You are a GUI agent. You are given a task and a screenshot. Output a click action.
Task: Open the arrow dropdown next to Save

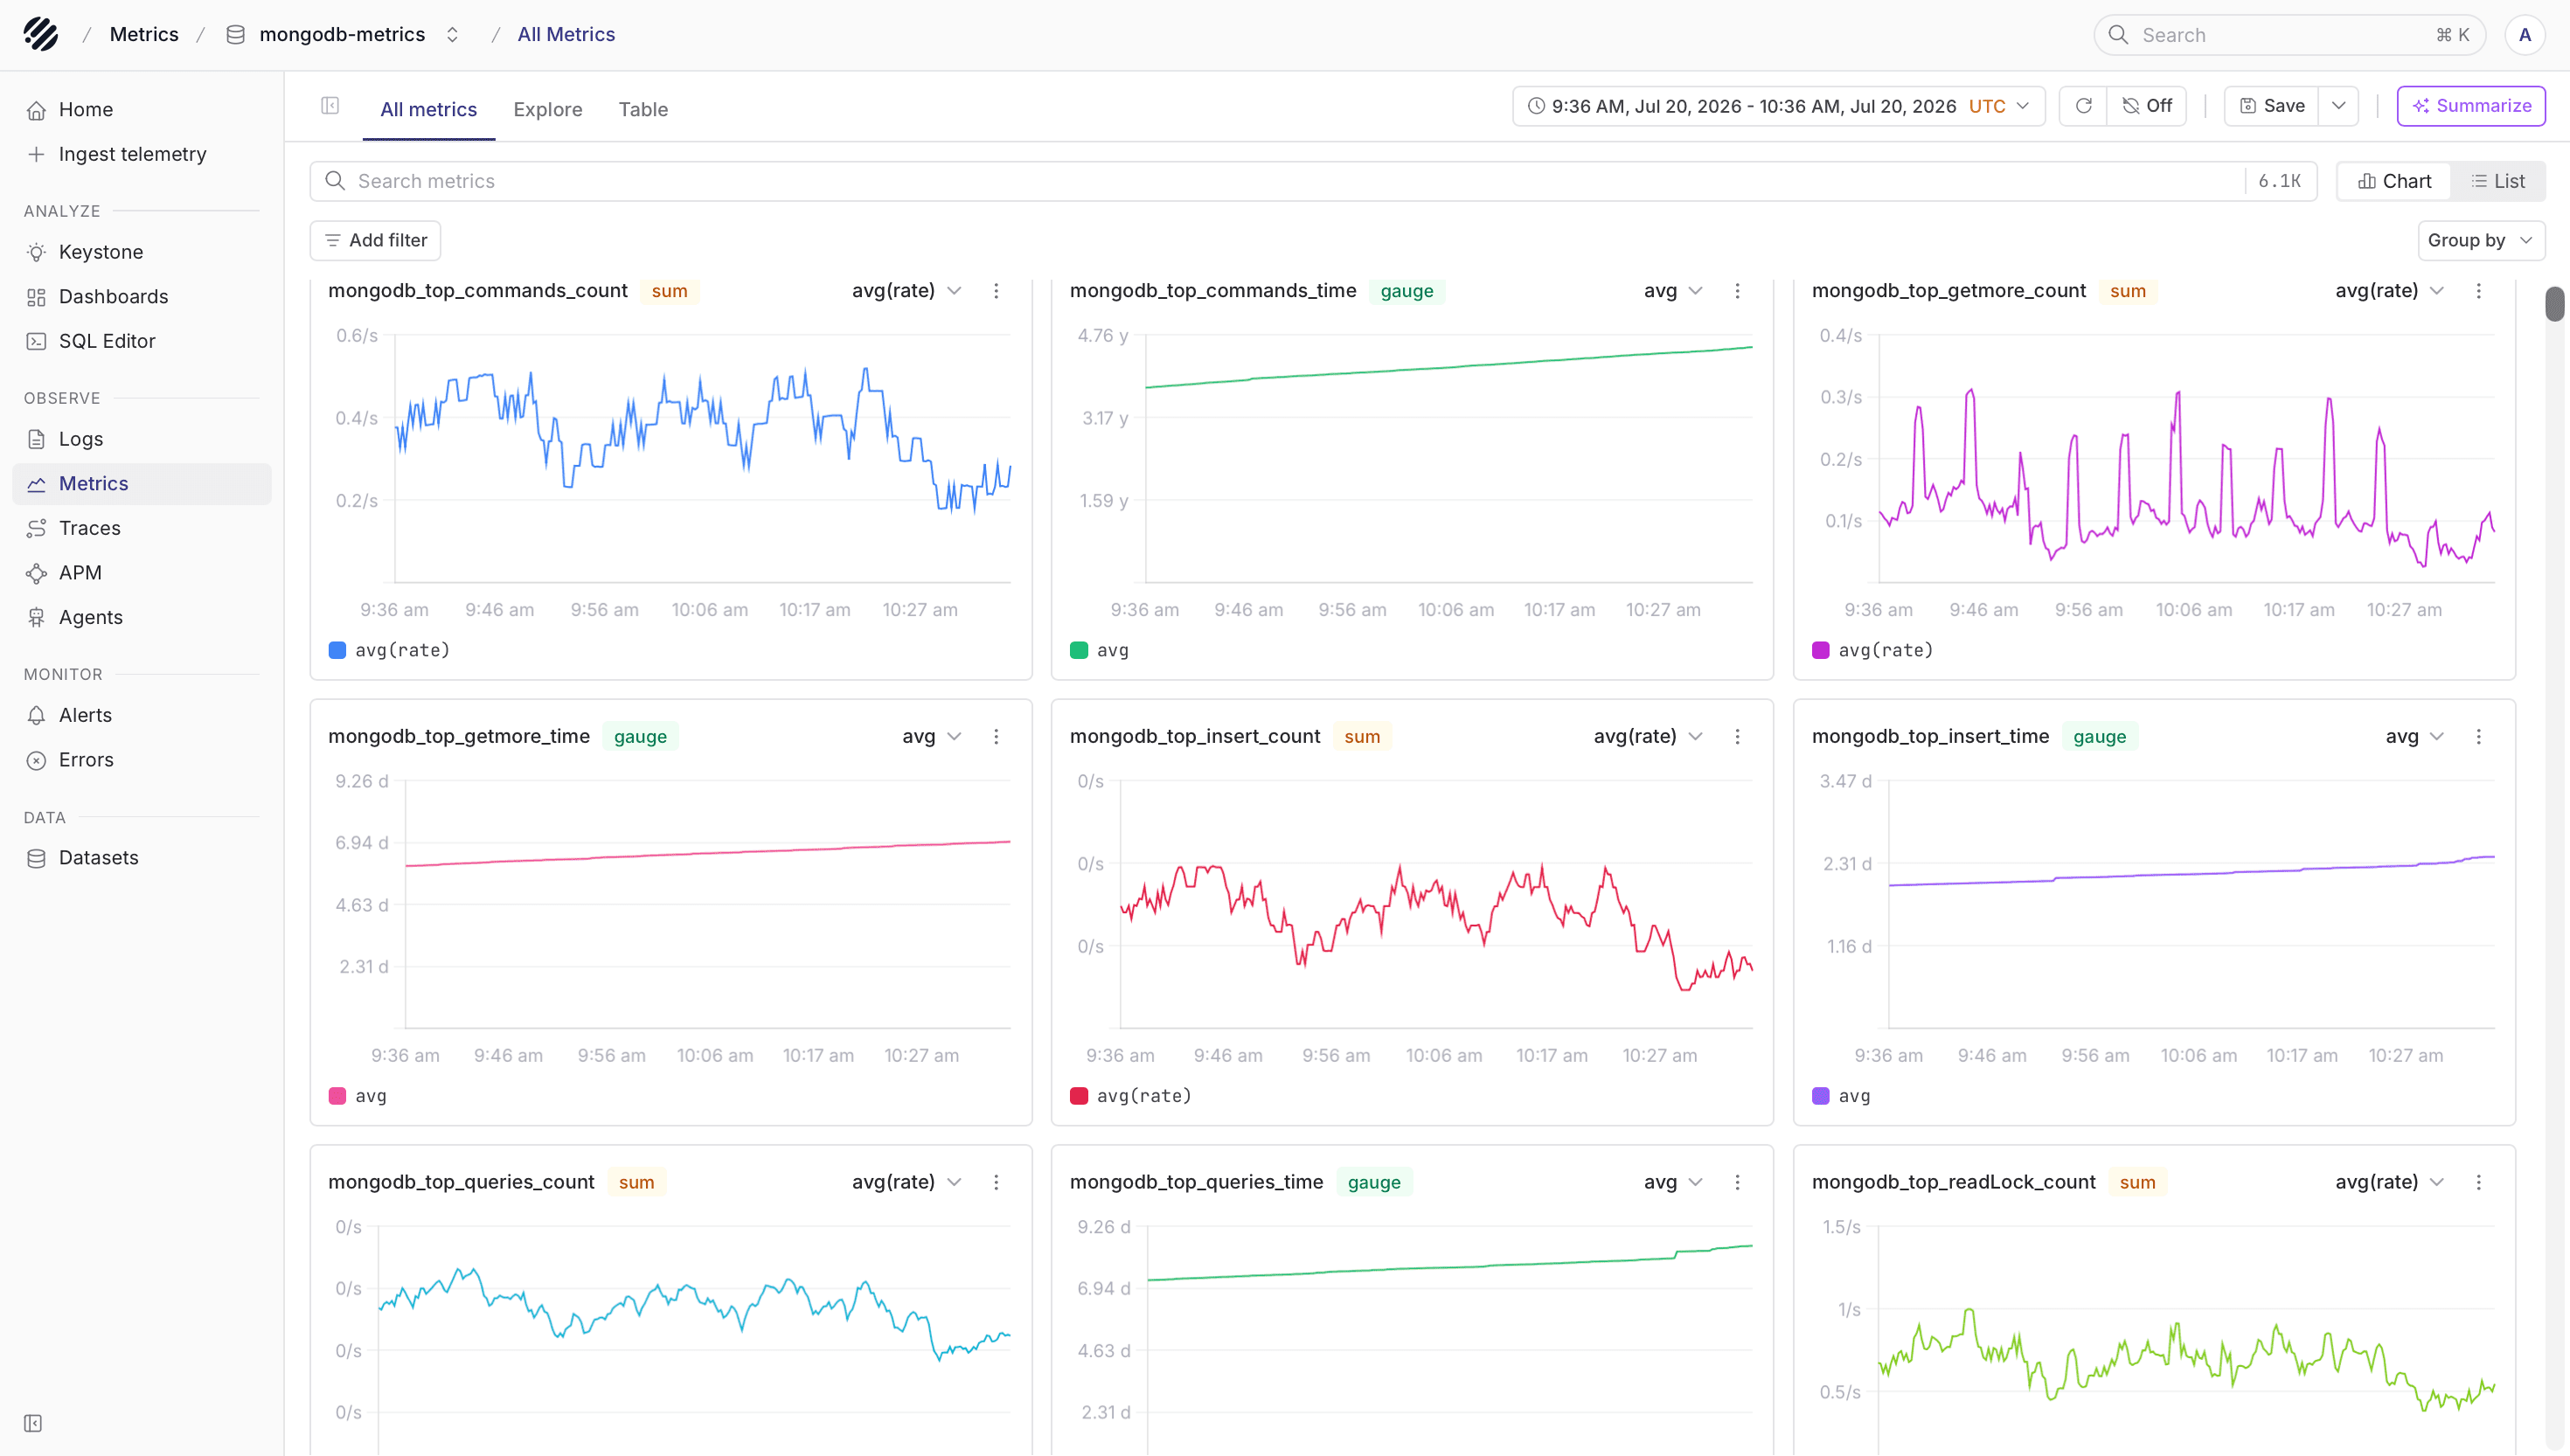(2338, 106)
